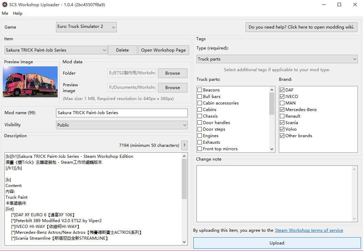The height and width of the screenshot is (251, 363).
Task: Open Steam Workshop terms of service link
Action: (x=309, y=230)
